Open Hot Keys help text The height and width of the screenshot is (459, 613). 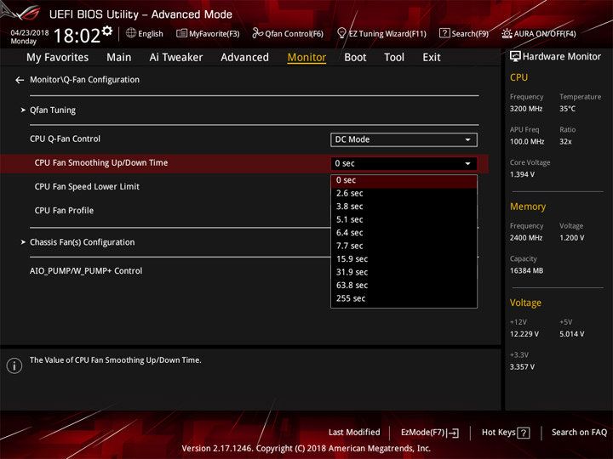click(498, 433)
